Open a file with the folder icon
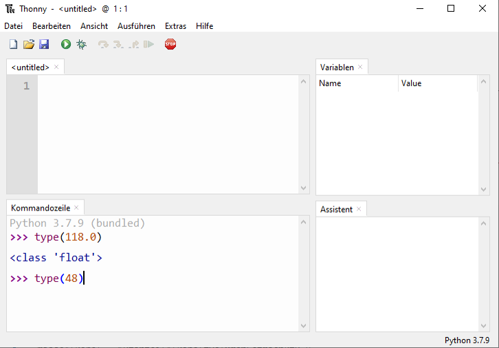Image resolution: width=499 pixels, height=348 pixels. (28, 45)
